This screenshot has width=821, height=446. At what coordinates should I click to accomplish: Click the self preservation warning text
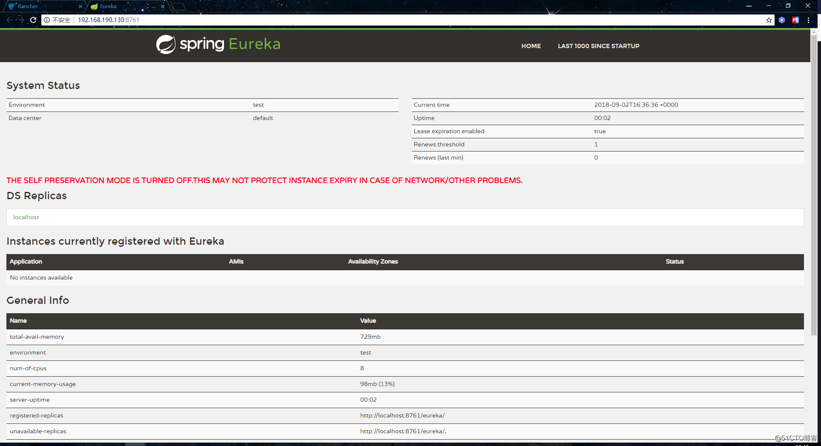[264, 180]
